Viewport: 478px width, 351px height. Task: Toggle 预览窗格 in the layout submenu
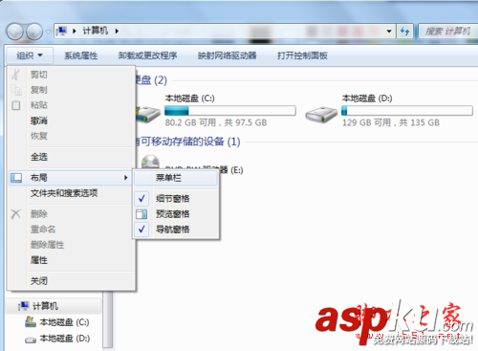pos(176,214)
